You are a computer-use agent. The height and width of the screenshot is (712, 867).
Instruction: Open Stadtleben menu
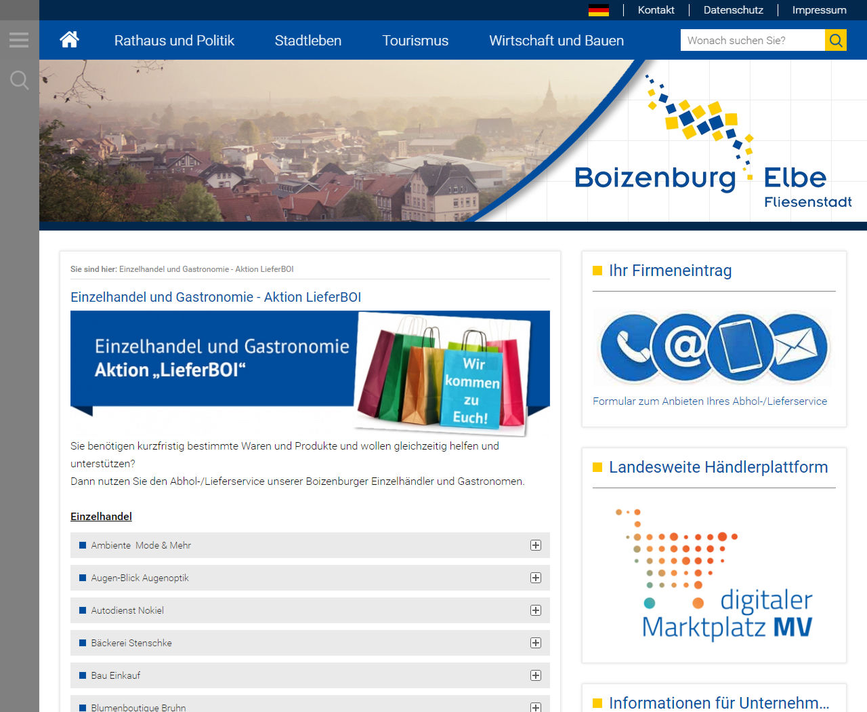tap(308, 41)
